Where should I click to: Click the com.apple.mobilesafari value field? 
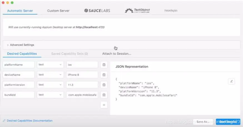point(82,95)
